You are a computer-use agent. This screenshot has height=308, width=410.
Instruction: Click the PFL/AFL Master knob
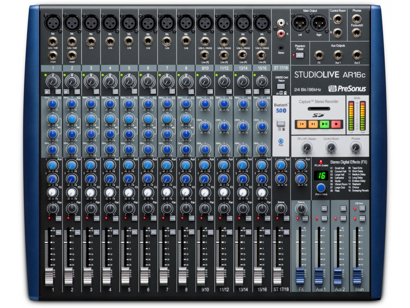tap(306, 148)
